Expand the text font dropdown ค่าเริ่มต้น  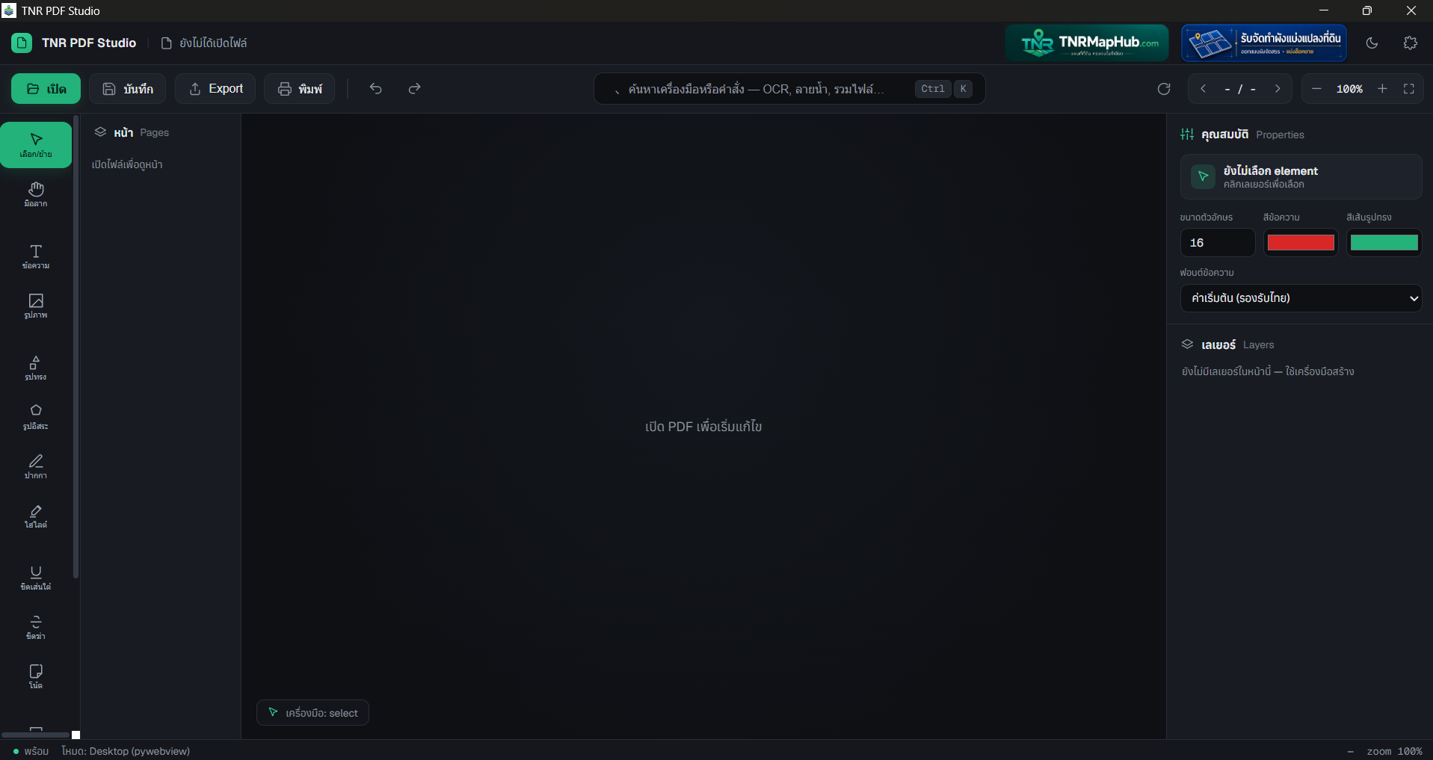[1301, 298]
